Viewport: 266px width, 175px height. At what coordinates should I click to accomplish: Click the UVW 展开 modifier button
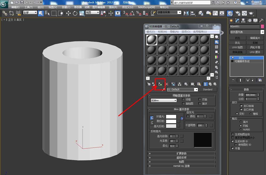click(255, 52)
